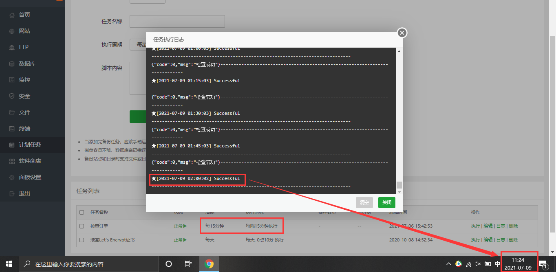556x272 pixels.
Task: Click the 任务名称 column header in task list
Action: coord(99,212)
